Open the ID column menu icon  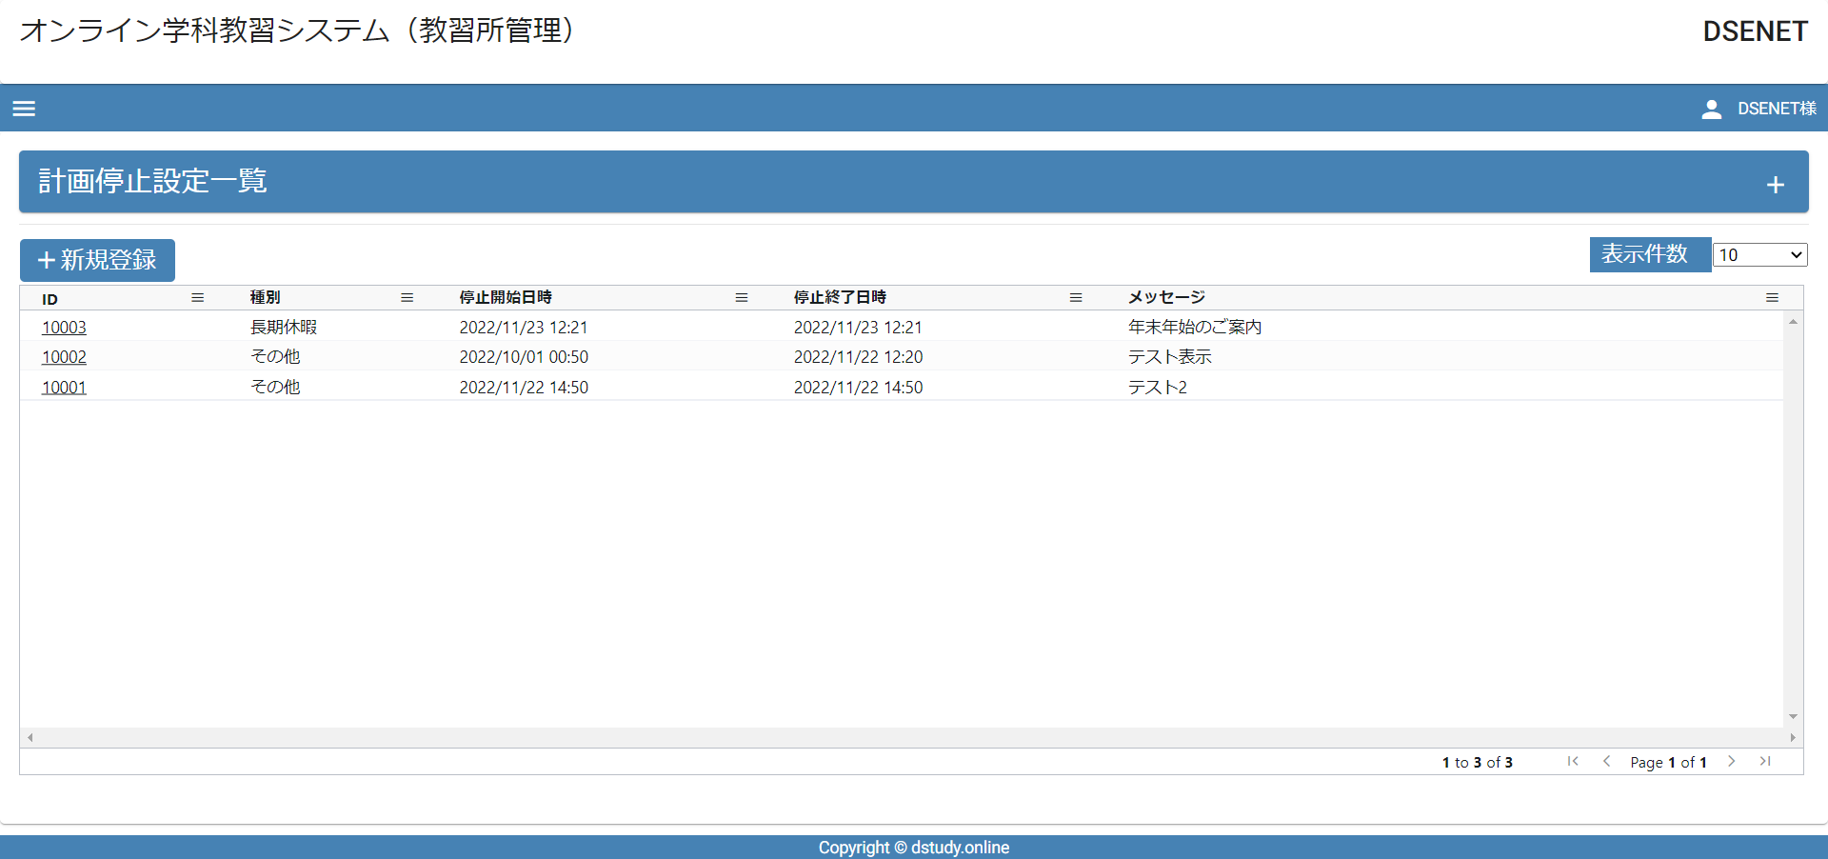pos(198,298)
